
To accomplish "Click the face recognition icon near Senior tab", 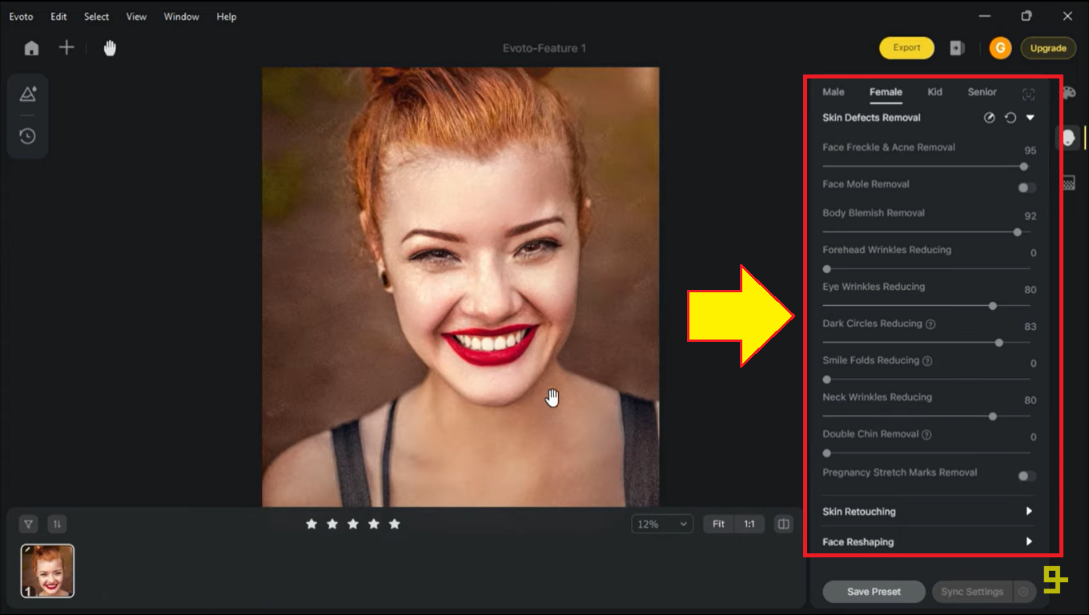I will point(1028,94).
